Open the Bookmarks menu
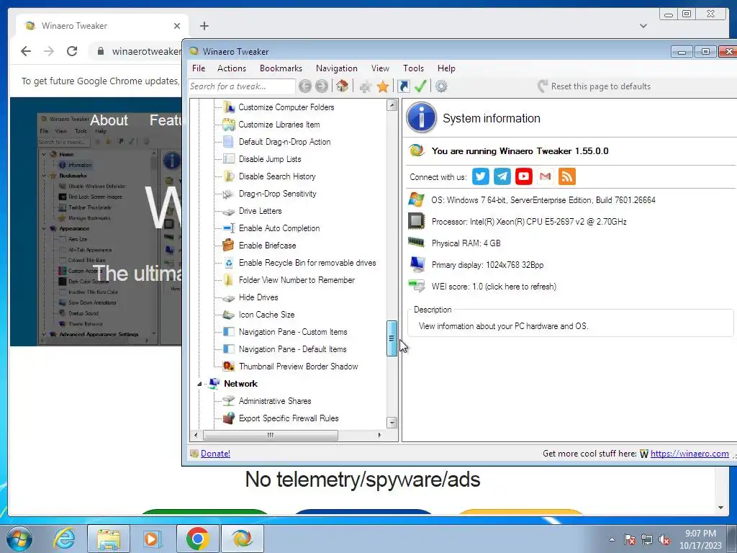 [281, 68]
